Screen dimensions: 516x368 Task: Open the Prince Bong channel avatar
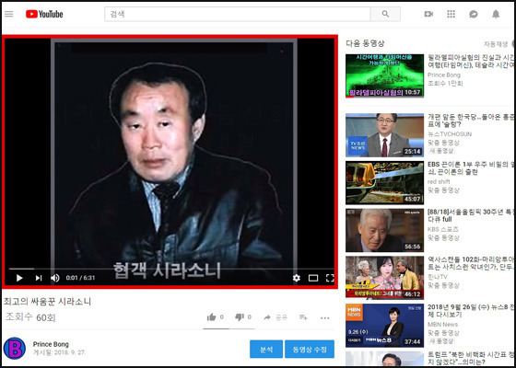pyautogui.click(x=15, y=348)
